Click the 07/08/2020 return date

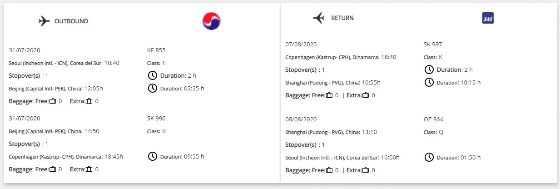(301, 45)
